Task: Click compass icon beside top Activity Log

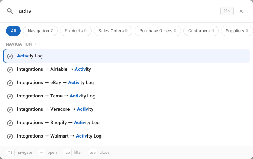Action: pos(10,56)
